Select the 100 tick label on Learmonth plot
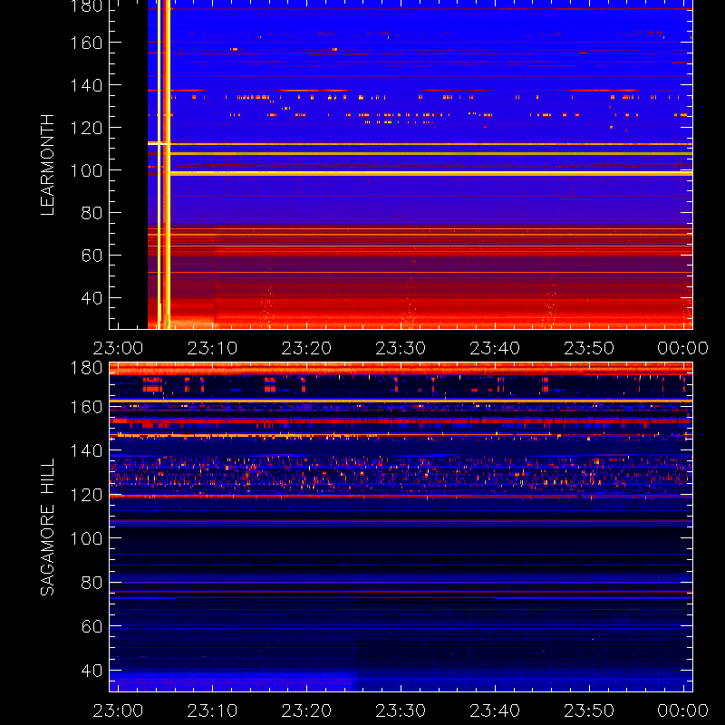Image resolution: width=725 pixels, height=725 pixels. point(86,170)
